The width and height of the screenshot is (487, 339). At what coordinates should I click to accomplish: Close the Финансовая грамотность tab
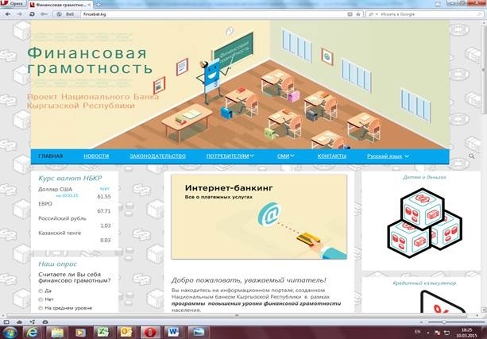click(x=89, y=5)
